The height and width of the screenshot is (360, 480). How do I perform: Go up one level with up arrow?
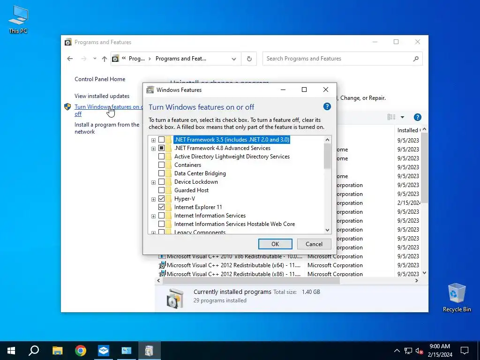105,59
